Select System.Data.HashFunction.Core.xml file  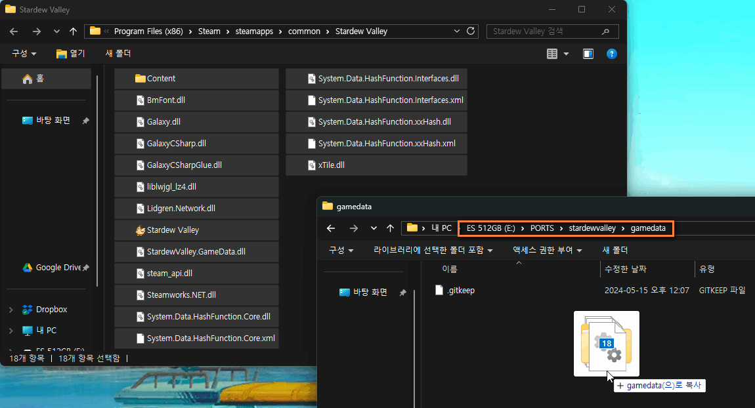pyautogui.click(x=196, y=338)
